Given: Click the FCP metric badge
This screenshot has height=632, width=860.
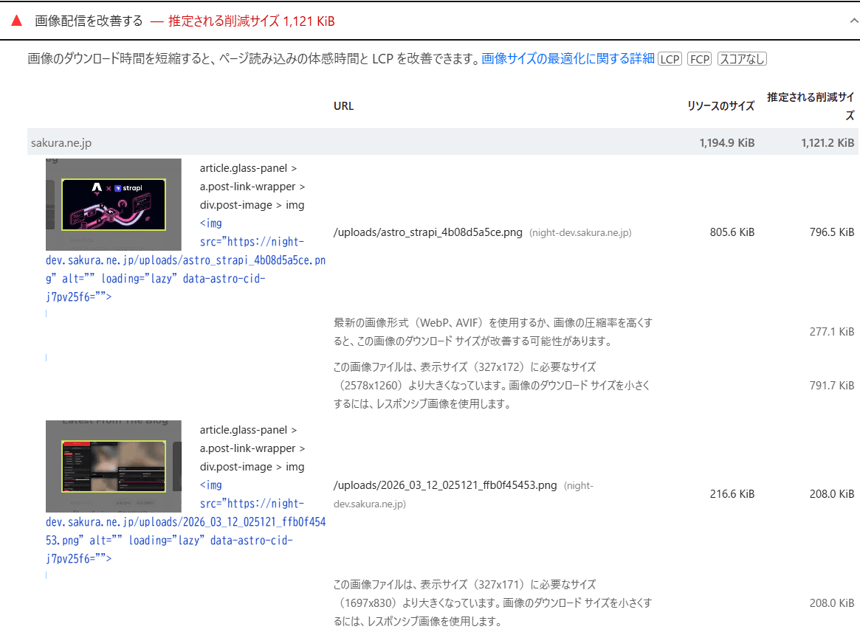Looking at the screenshot, I should 698,58.
